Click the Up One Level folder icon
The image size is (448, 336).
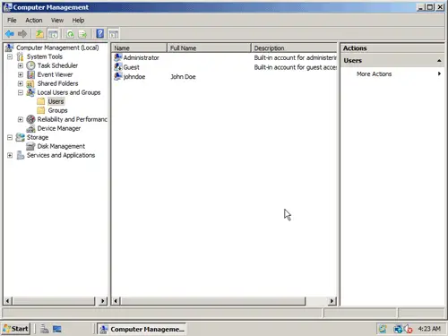click(x=39, y=34)
